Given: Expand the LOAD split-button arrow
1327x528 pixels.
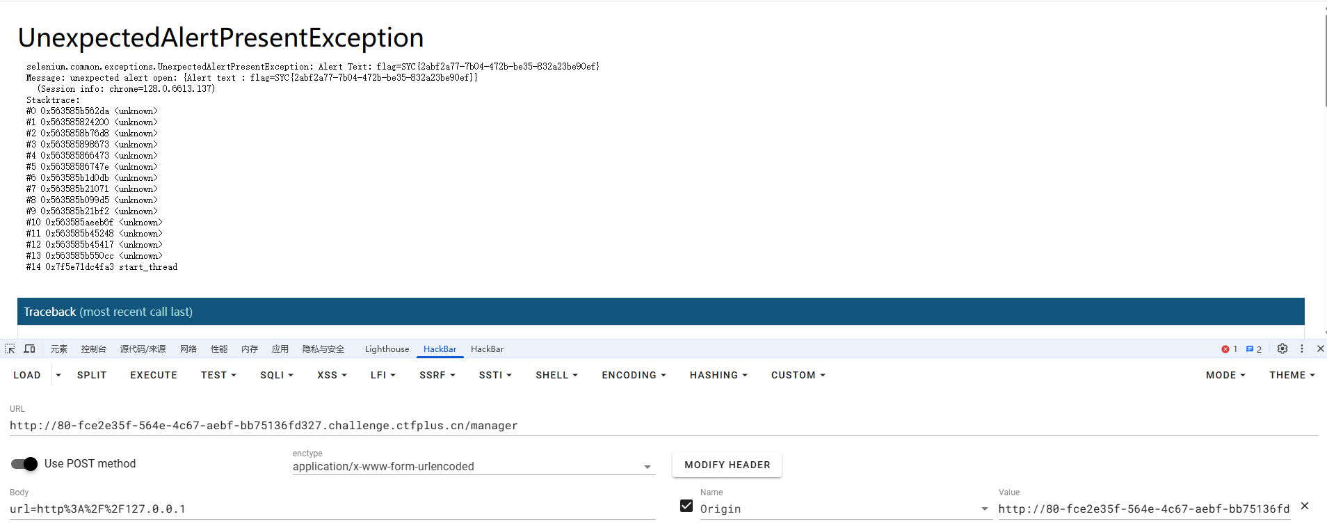Looking at the screenshot, I should [58, 375].
